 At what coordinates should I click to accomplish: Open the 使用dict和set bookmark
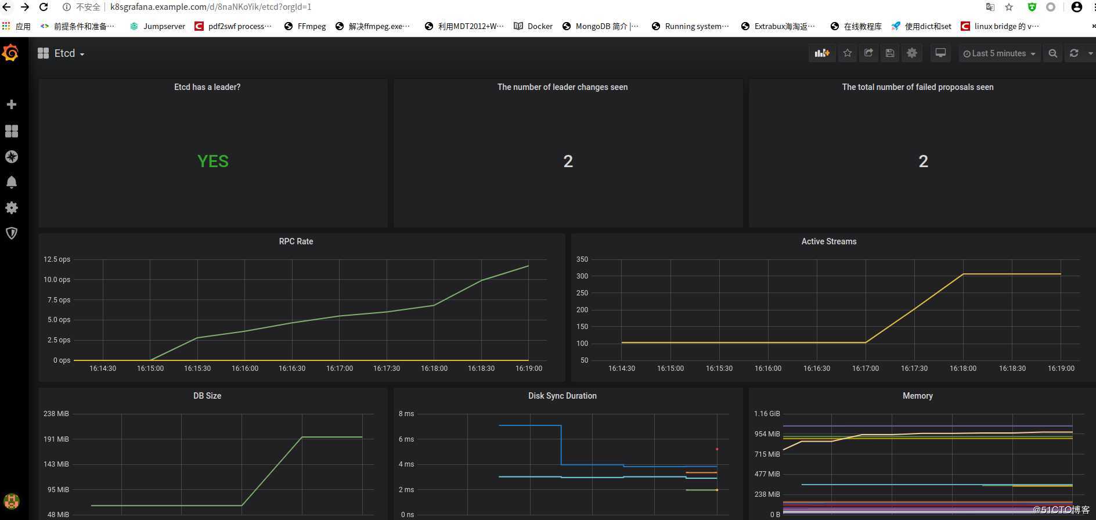(x=921, y=26)
